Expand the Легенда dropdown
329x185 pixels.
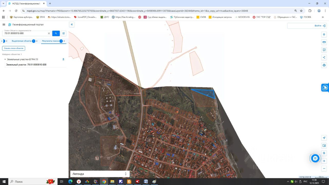[100, 174]
